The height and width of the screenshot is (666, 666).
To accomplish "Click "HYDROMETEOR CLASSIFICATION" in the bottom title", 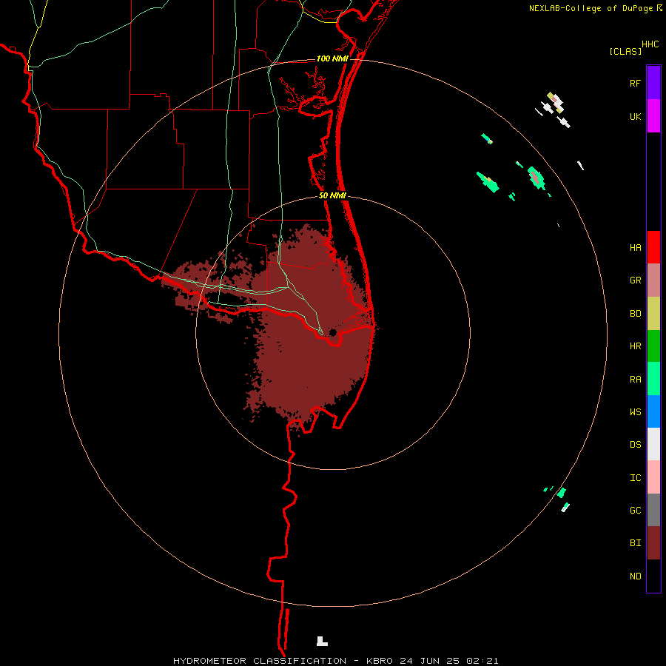I will pos(260,661).
